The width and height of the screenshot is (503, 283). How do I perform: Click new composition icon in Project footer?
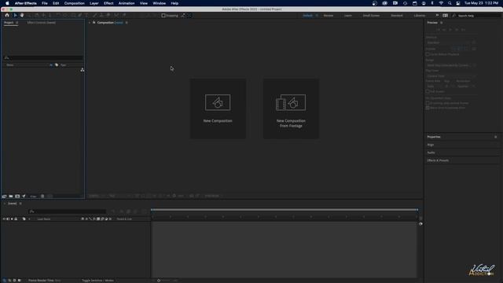click(17, 196)
